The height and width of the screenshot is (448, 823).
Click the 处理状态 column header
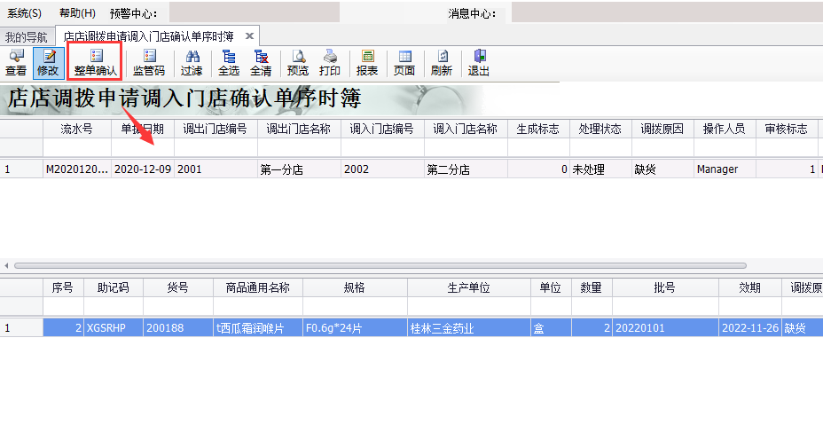click(600, 129)
